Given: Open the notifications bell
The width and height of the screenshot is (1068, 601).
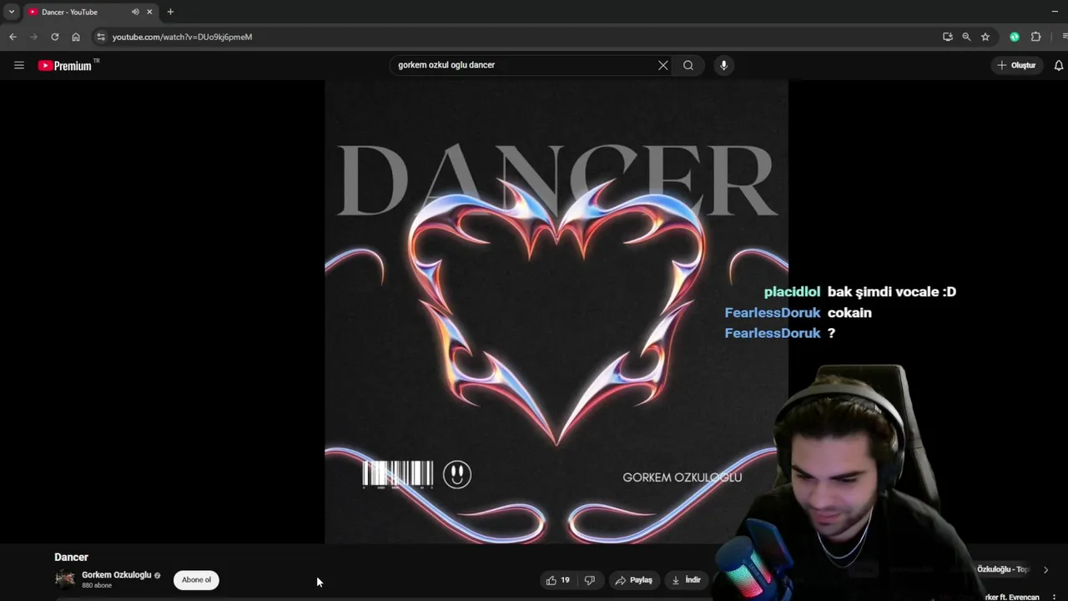Looking at the screenshot, I should [1059, 65].
